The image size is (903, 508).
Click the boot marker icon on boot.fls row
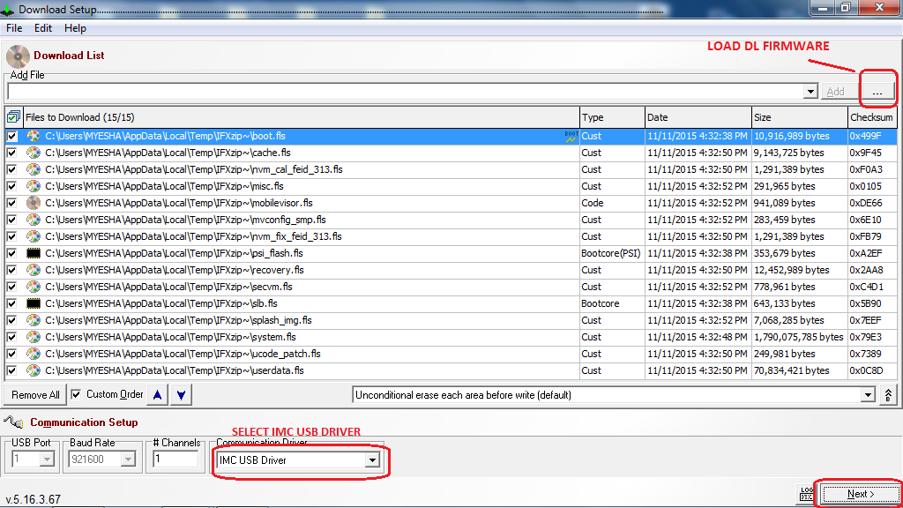pos(571,137)
